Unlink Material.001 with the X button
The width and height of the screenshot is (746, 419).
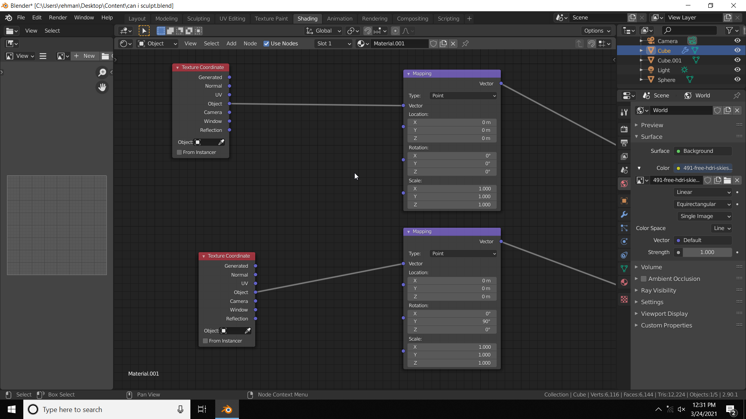(x=453, y=43)
